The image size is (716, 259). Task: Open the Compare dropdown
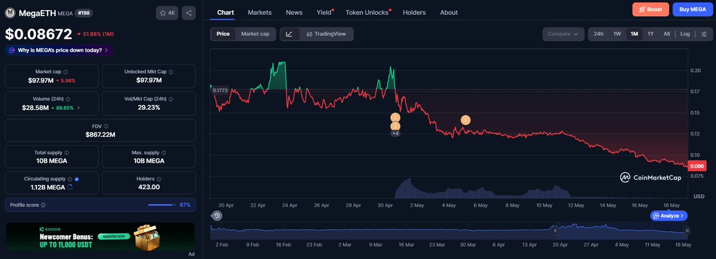[x=563, y=34]
